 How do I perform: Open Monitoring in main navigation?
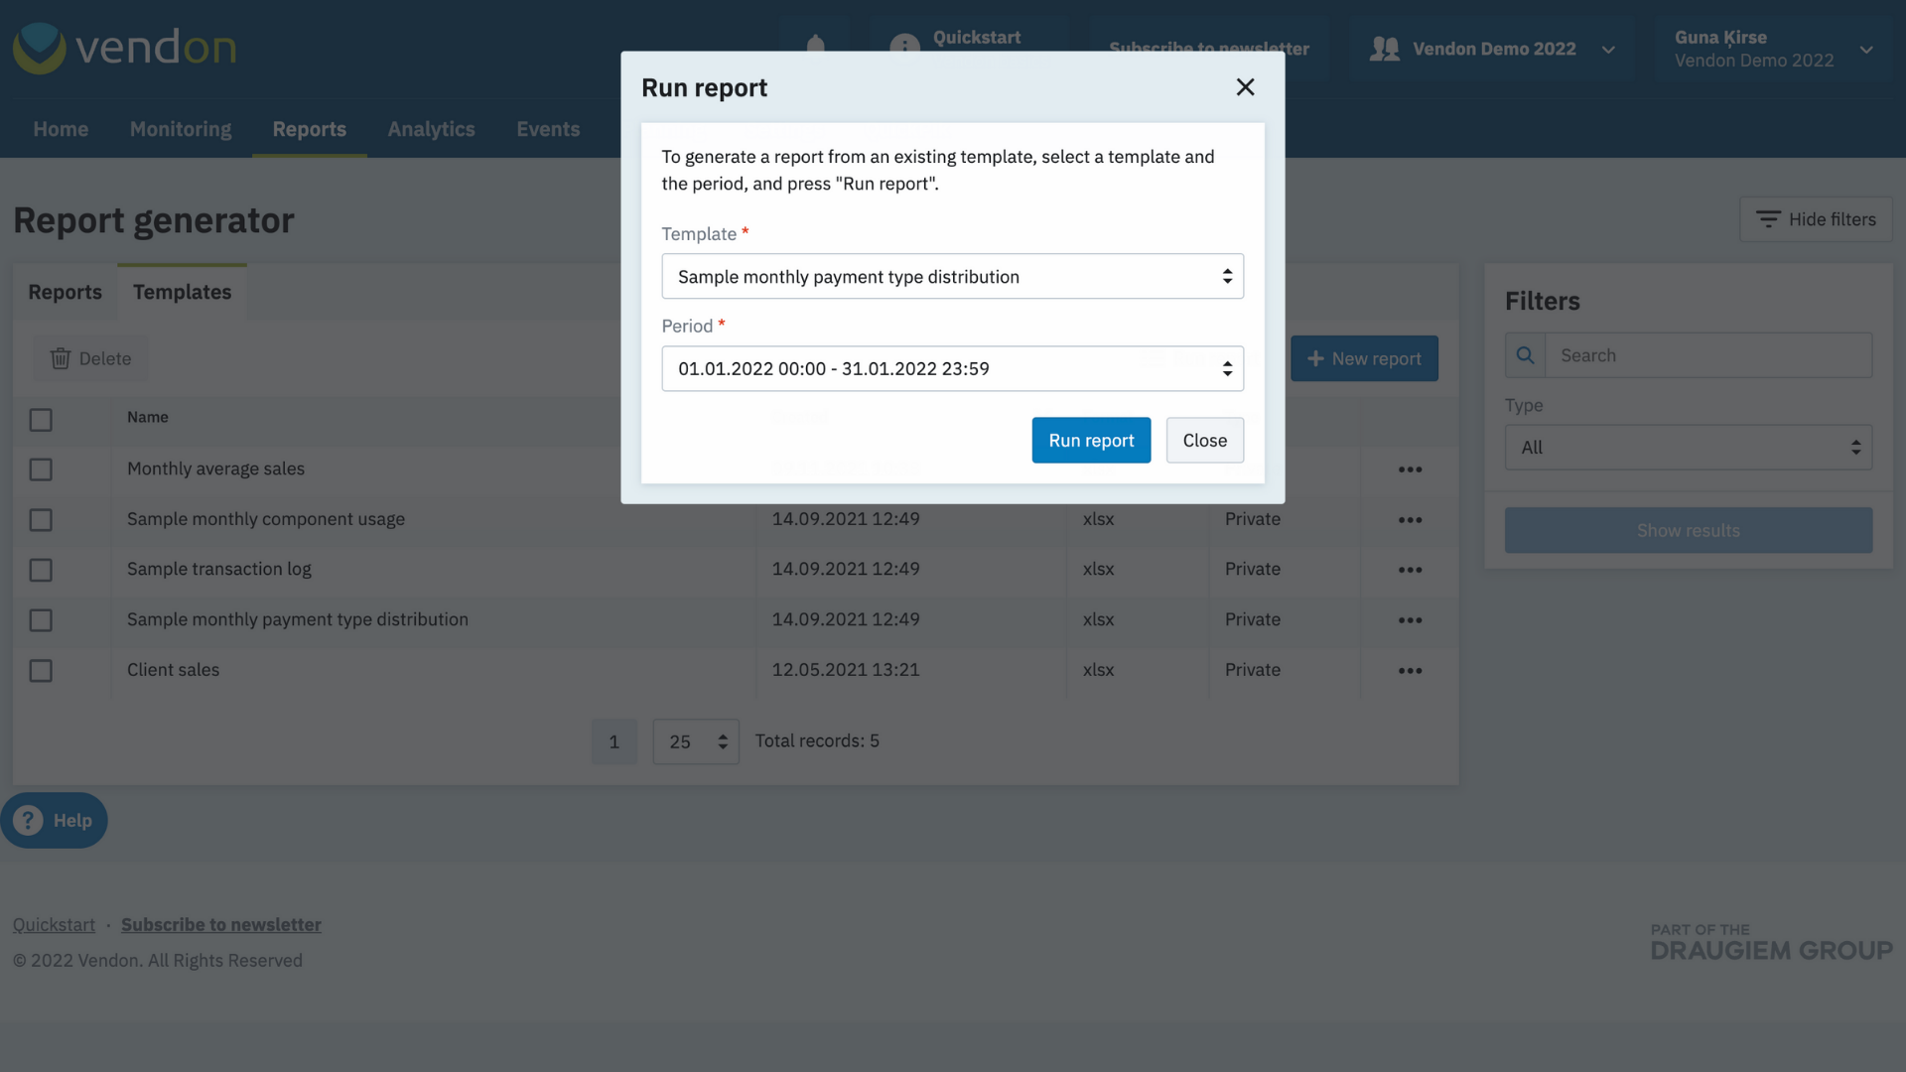181,129
